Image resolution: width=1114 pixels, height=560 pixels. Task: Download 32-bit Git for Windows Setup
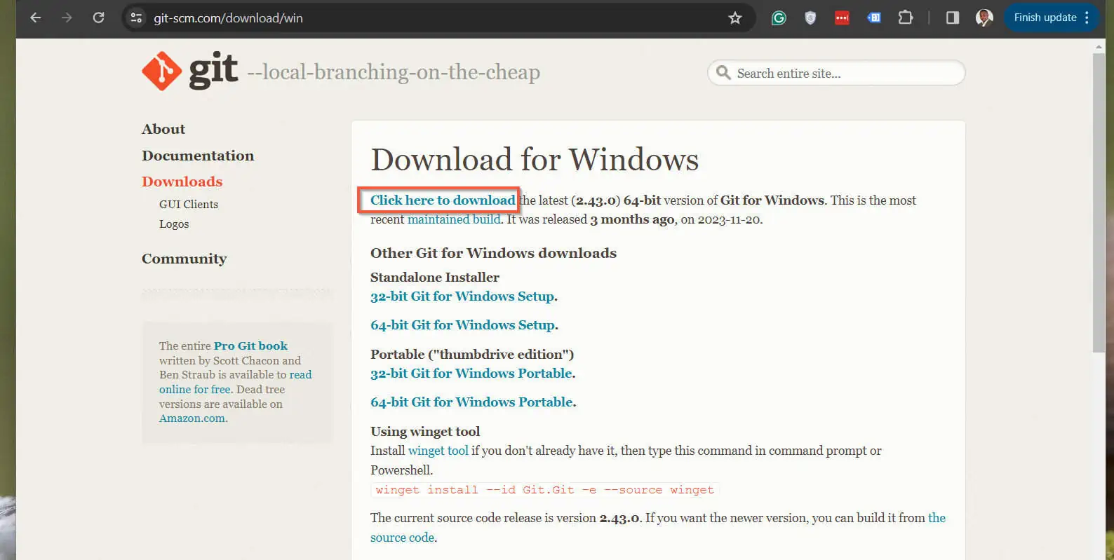click(462, 296)
